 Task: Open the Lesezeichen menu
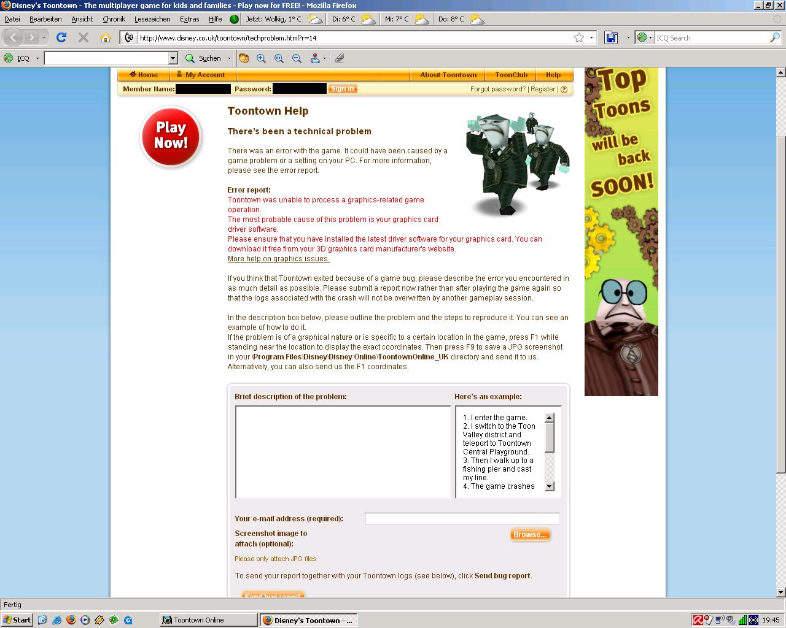[152, 19]
